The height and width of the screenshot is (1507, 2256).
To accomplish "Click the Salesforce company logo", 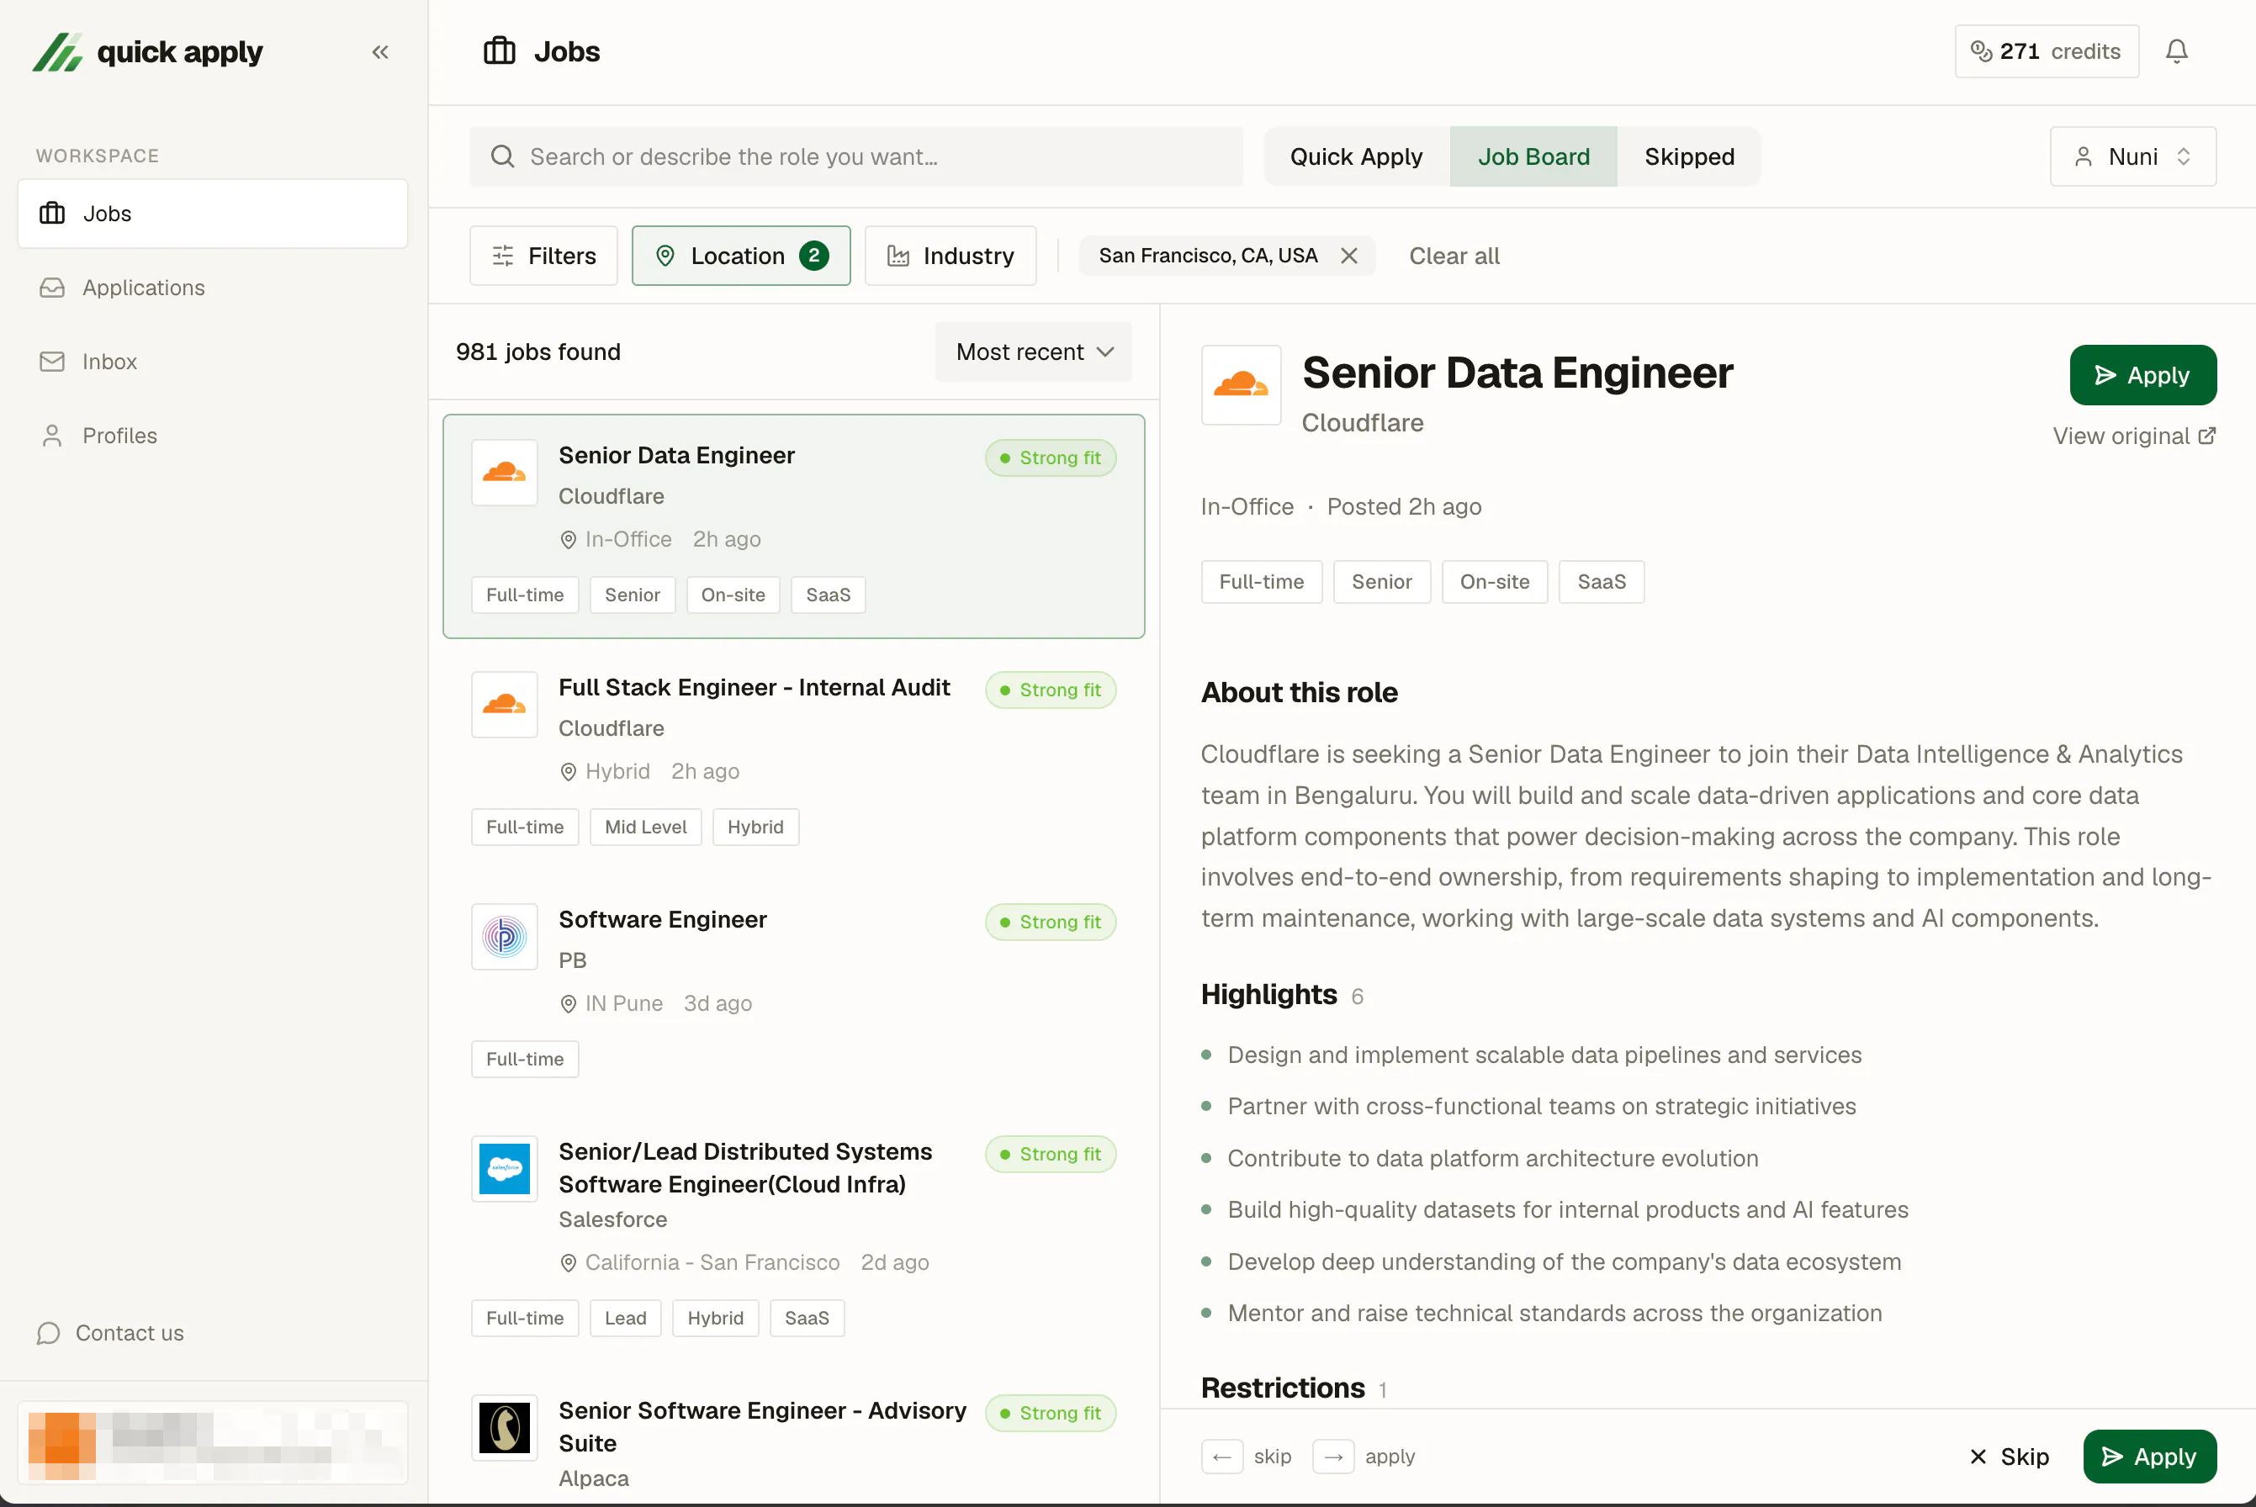I will coord(505,1169).
